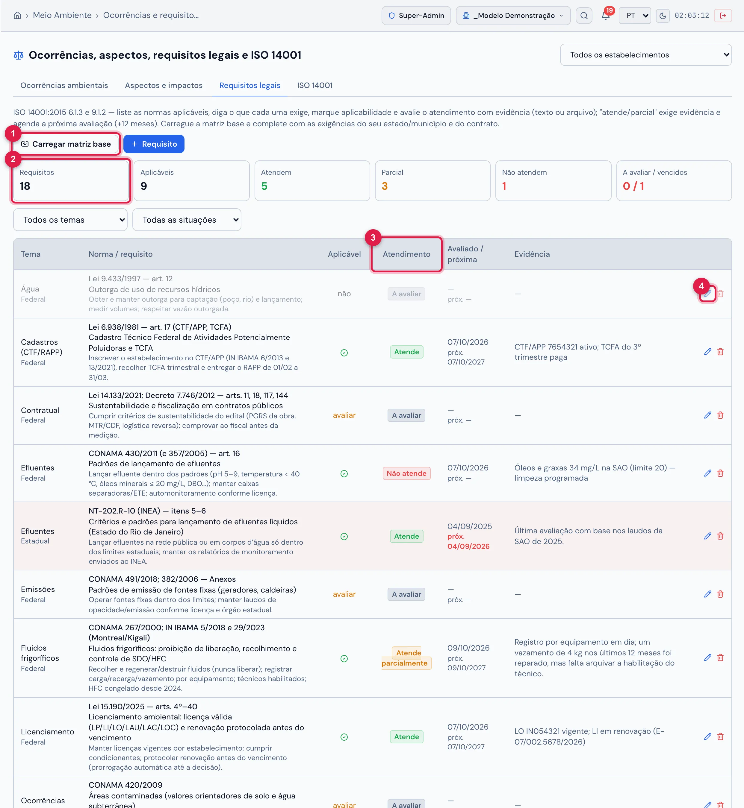Screen dimensions: 744x808
Task: Delete the NT-202.R-10 (INEA) row
Action: click(720, 536)
